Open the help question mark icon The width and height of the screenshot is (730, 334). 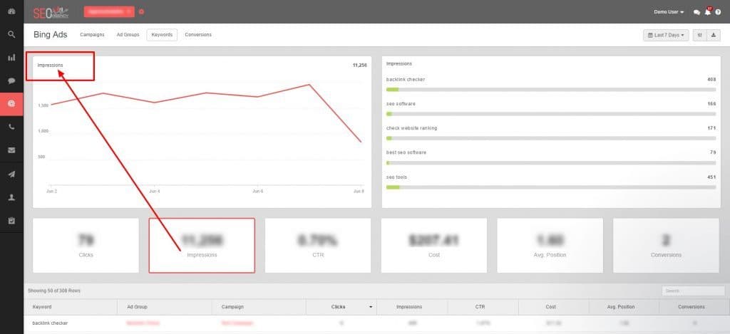[718, 12]
